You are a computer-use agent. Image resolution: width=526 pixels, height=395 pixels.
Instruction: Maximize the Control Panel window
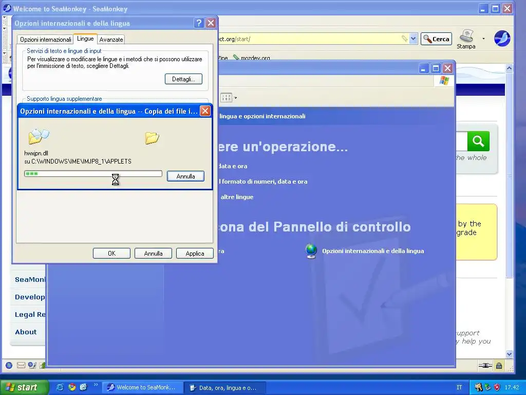(x=436, y=68)
